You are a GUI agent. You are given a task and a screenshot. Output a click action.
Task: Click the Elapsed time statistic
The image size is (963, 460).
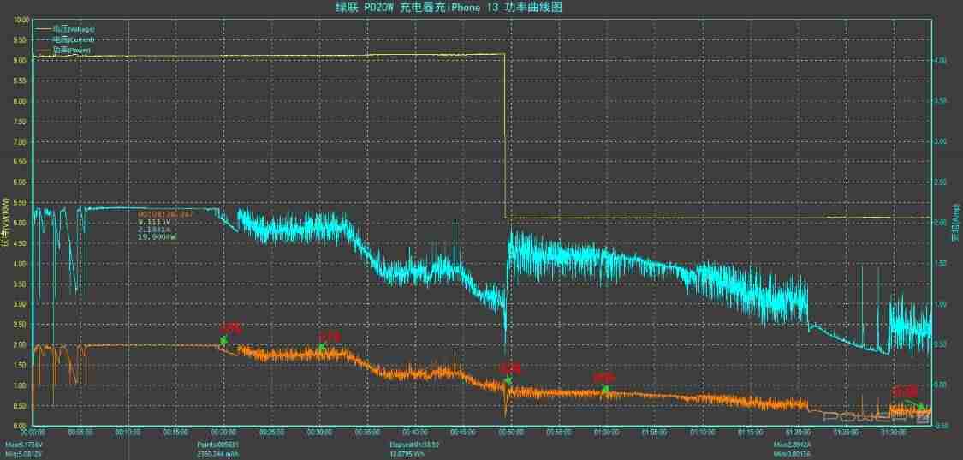point(412,444)
